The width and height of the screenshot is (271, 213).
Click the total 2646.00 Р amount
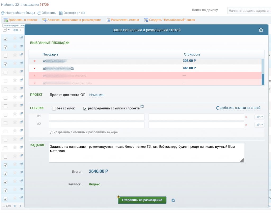click(x=98, y=171)
